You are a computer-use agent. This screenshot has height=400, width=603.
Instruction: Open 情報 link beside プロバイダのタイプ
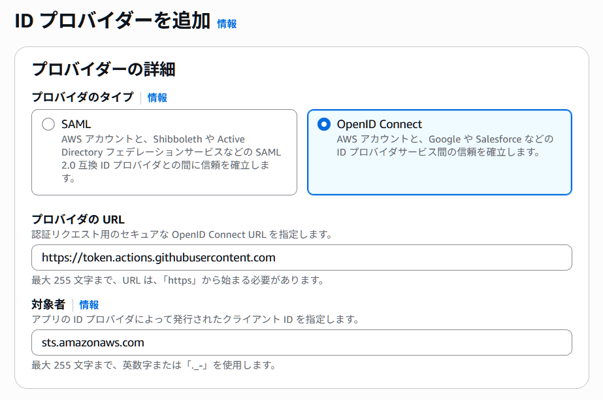(x=157, y=97)
